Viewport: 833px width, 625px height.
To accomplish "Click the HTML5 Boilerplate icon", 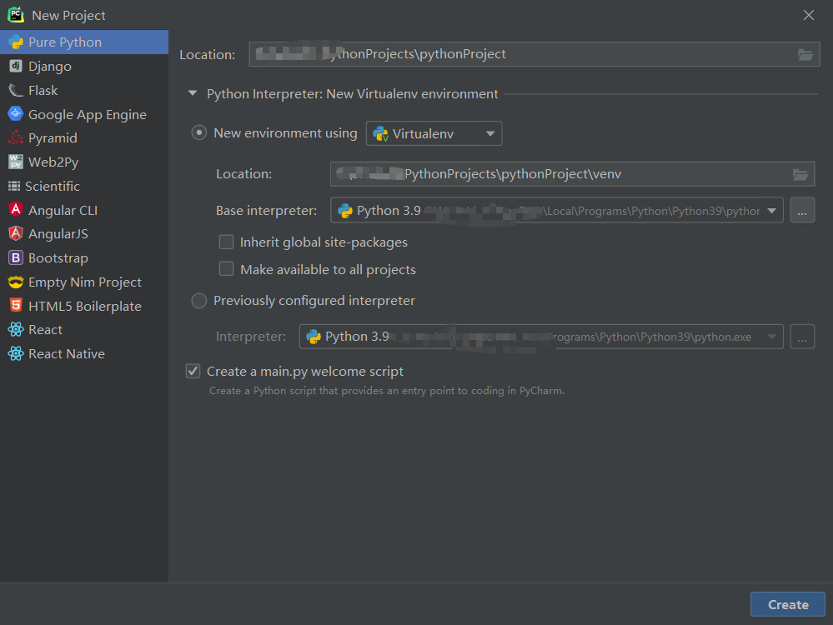I will tap(16, 305).
